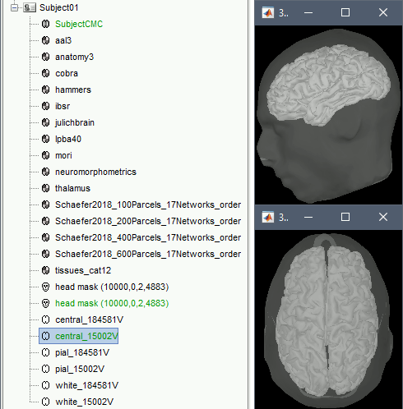Click the head icon beside black head mask
403x409 pixels.
click(46, 287)
